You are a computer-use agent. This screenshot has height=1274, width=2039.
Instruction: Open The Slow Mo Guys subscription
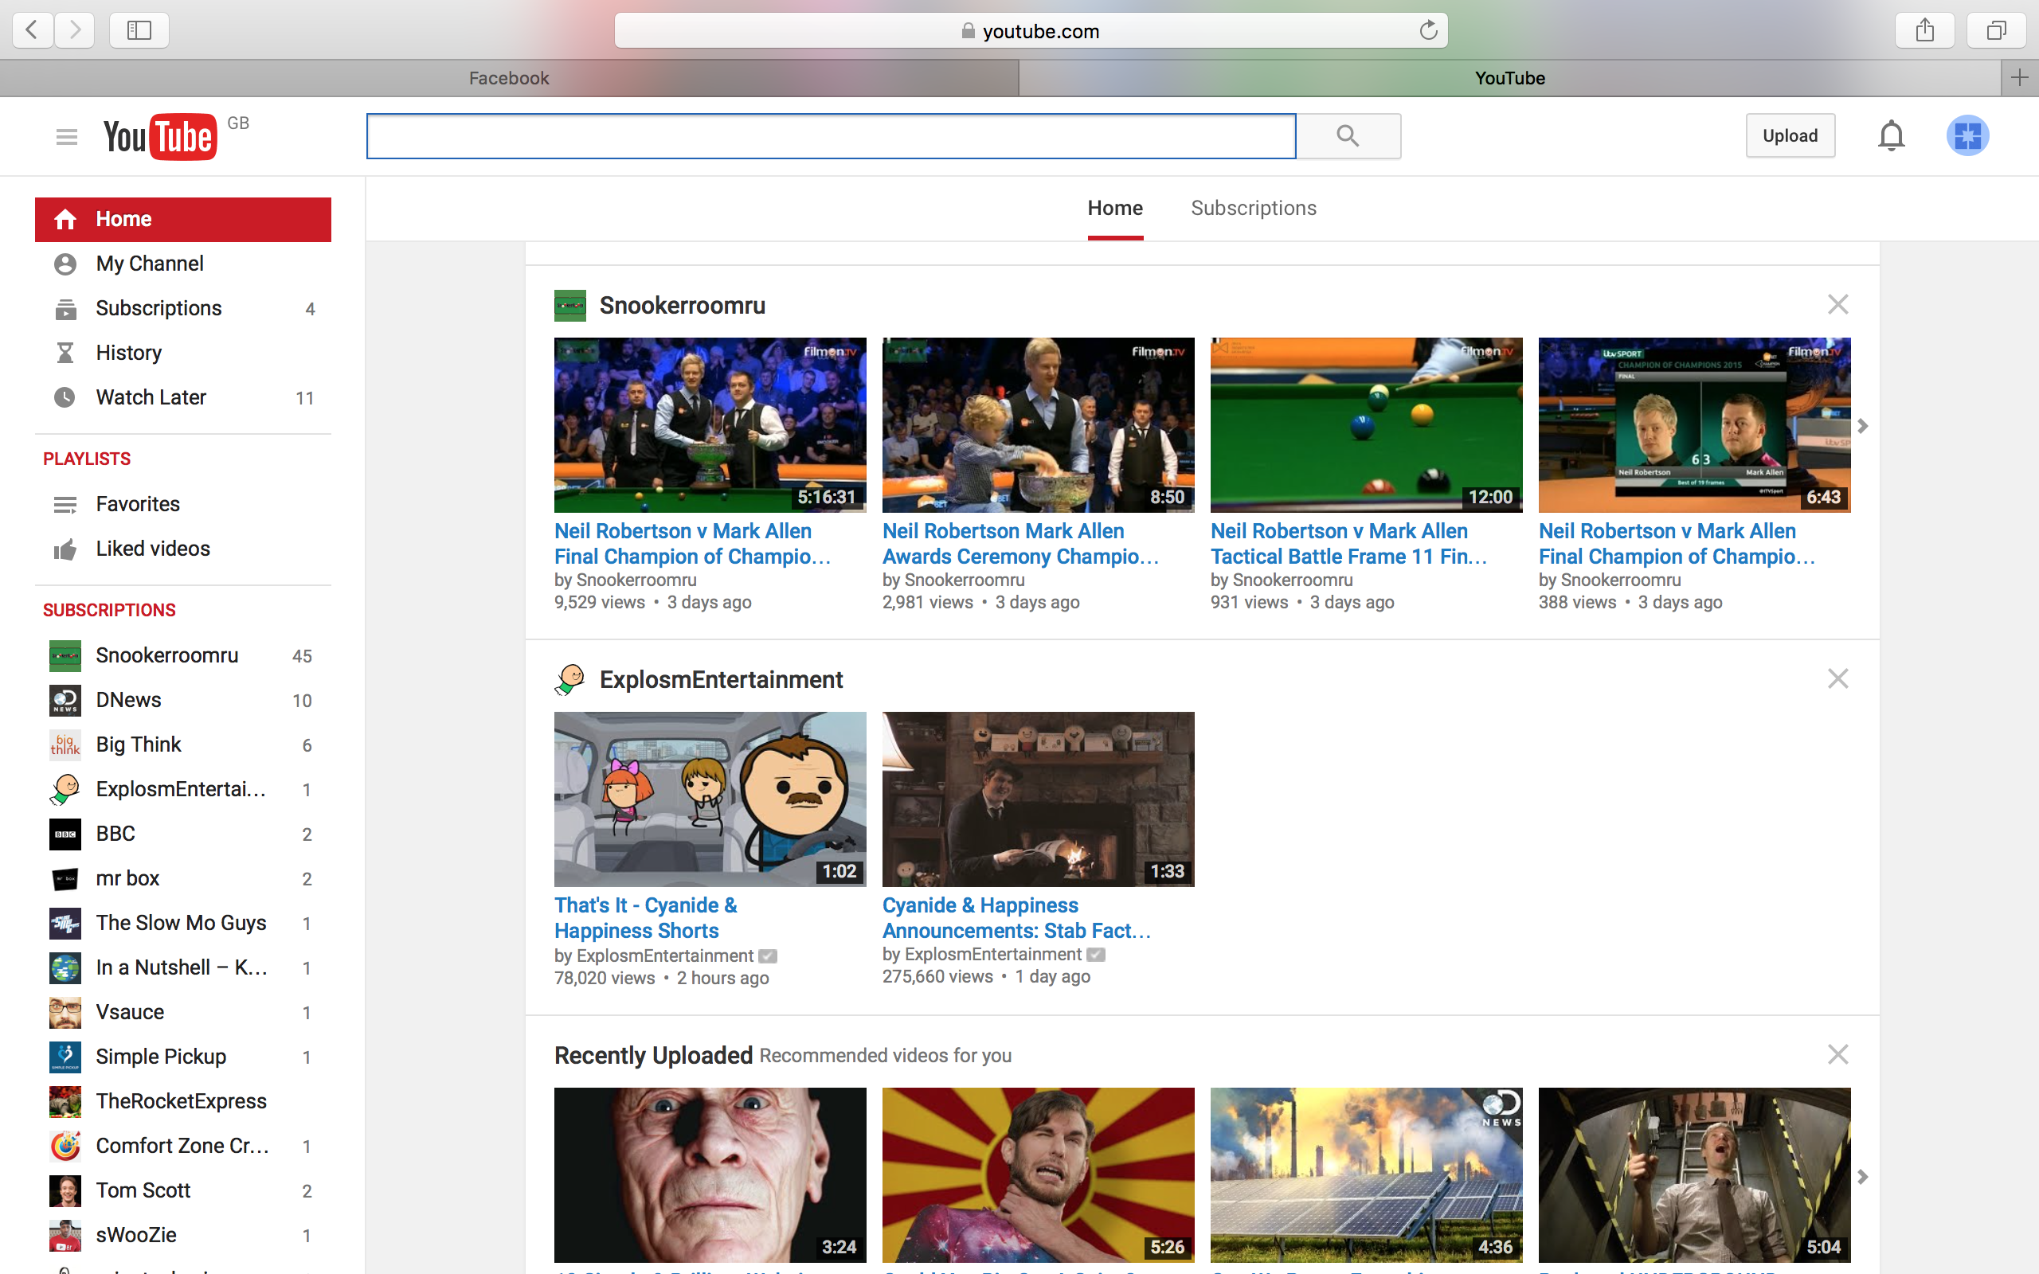[183, 924]
